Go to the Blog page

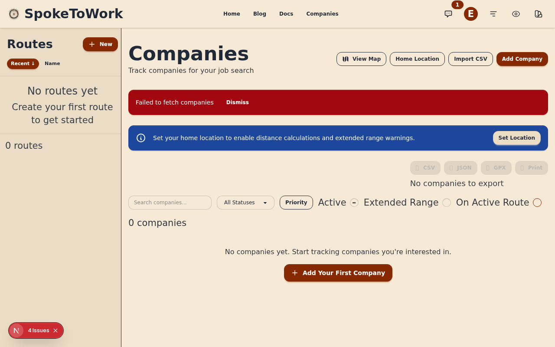[259, 13]
